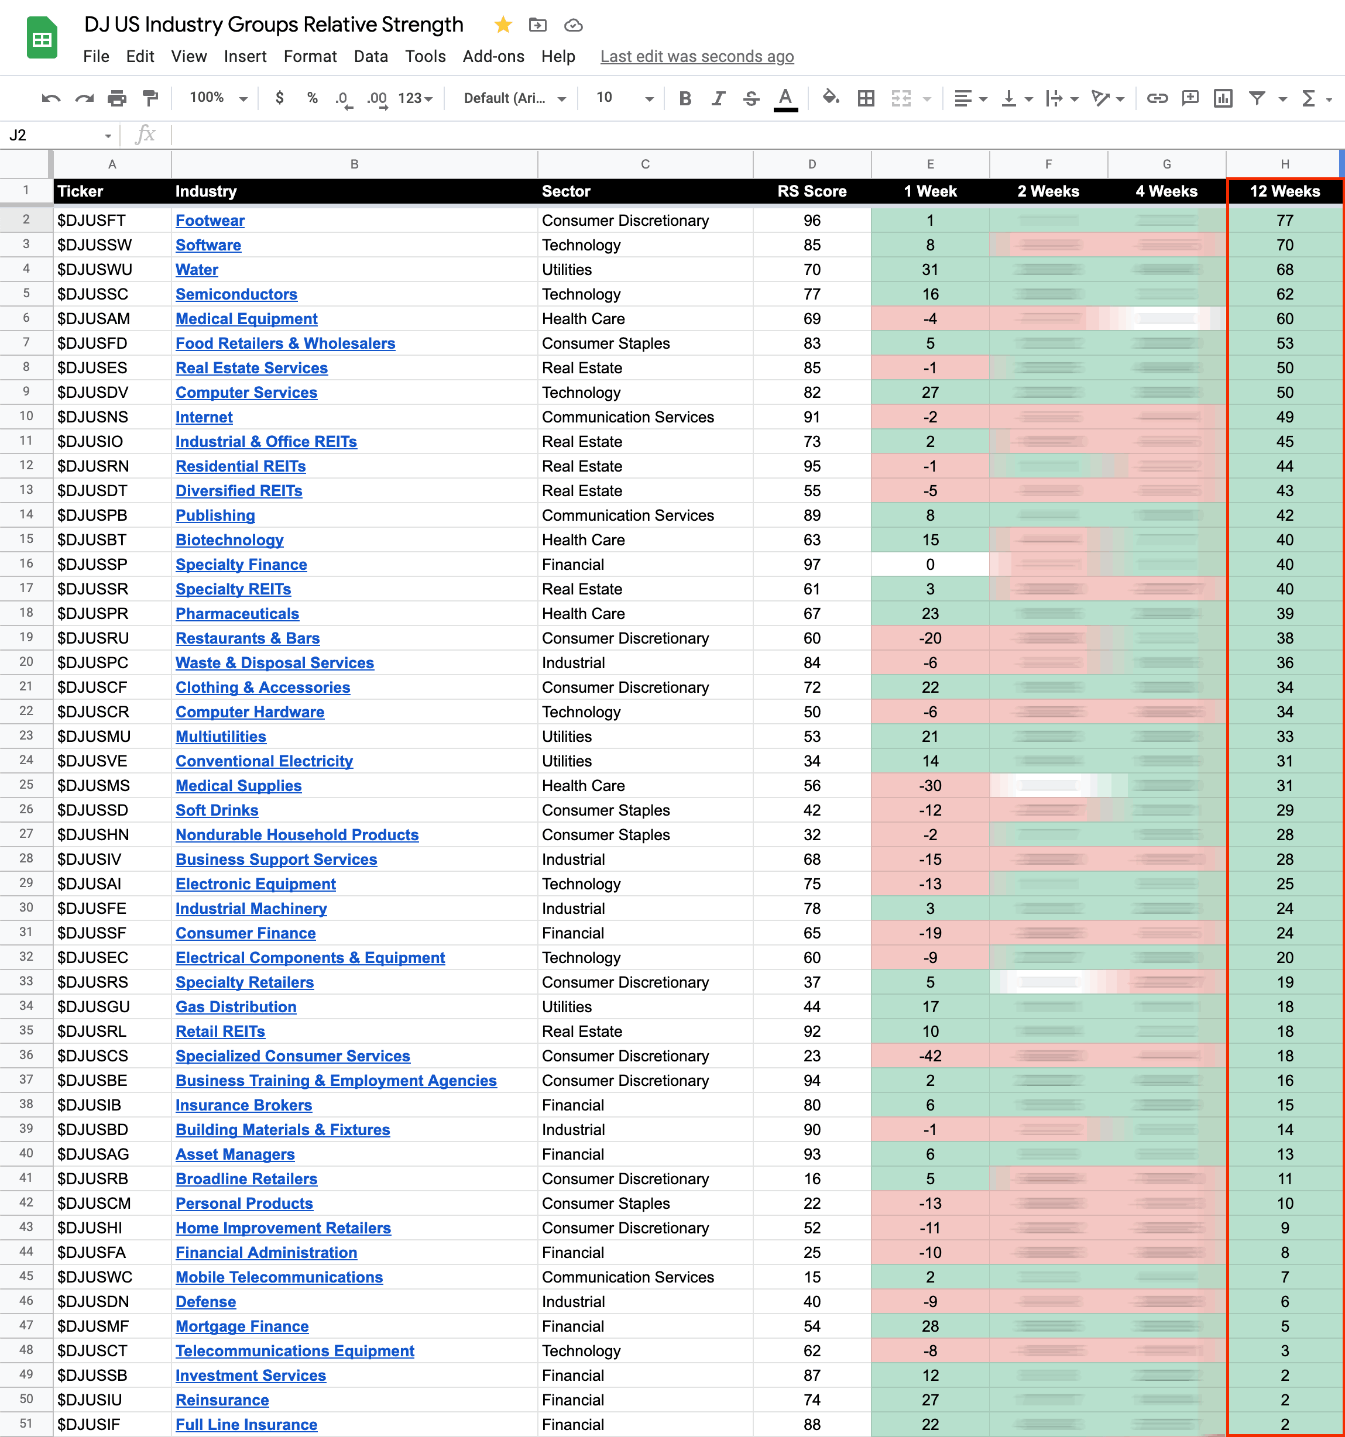Open the Insert menu

tap(245, 56)
